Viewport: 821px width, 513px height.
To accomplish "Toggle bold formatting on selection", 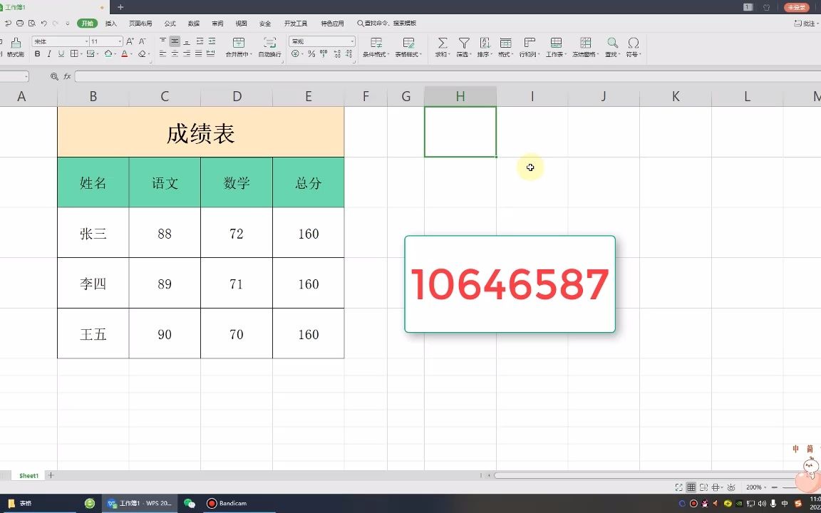I will tap(38, 53).
